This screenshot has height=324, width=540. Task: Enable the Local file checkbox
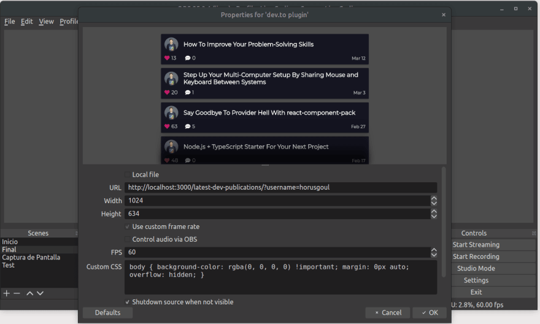pyautogui.click(x=128, y=175)
